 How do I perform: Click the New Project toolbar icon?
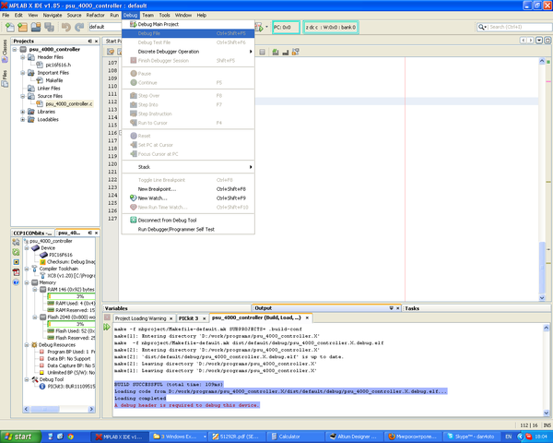(x=22, y=27)
